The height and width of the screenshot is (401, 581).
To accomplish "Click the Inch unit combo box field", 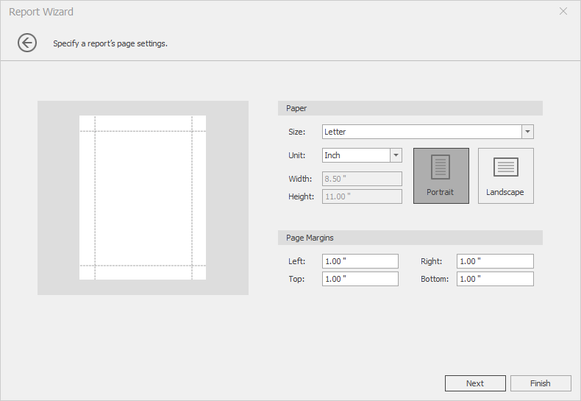I will 356,155.
